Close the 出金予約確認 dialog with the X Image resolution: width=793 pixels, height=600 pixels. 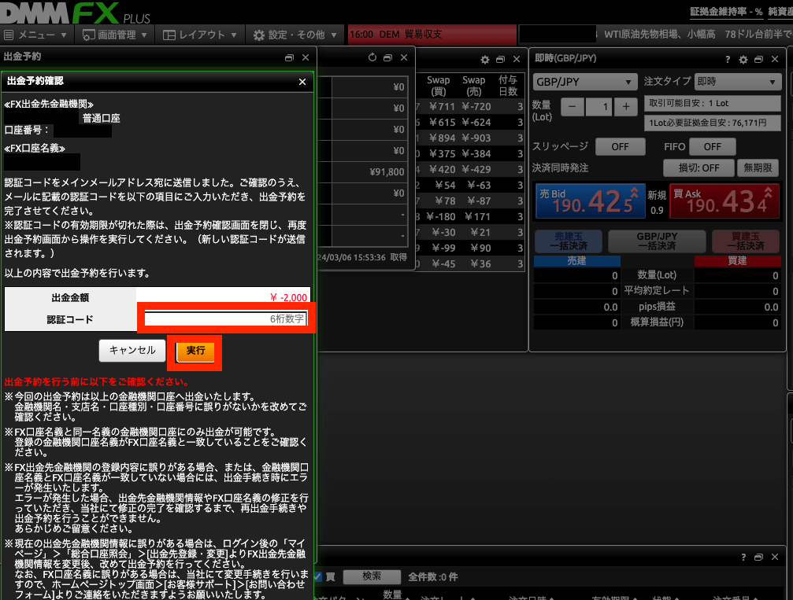tap(302, 81)
